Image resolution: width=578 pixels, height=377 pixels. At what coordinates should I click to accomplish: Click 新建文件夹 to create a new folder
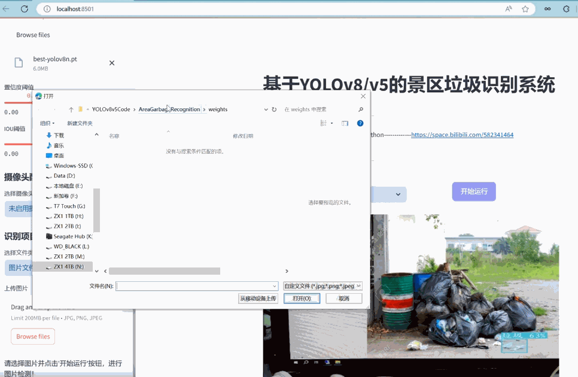point(81,123)
